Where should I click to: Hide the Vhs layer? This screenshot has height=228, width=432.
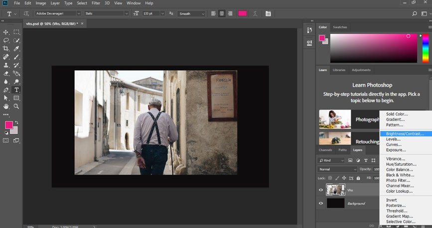tap(321, 190)
